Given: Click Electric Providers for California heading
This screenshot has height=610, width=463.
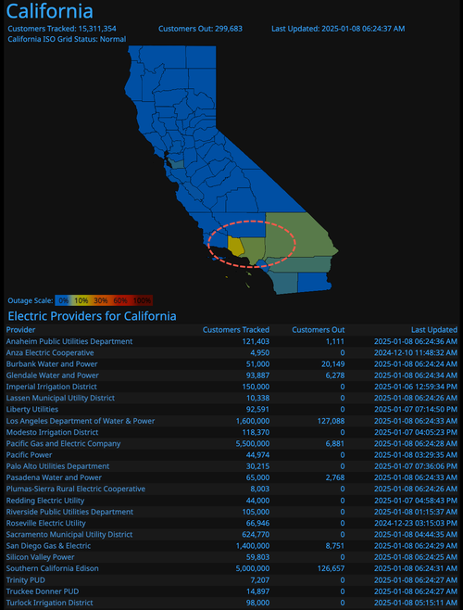Looking at the screenshot, I should pyautogui.click(x=92, y=316).
